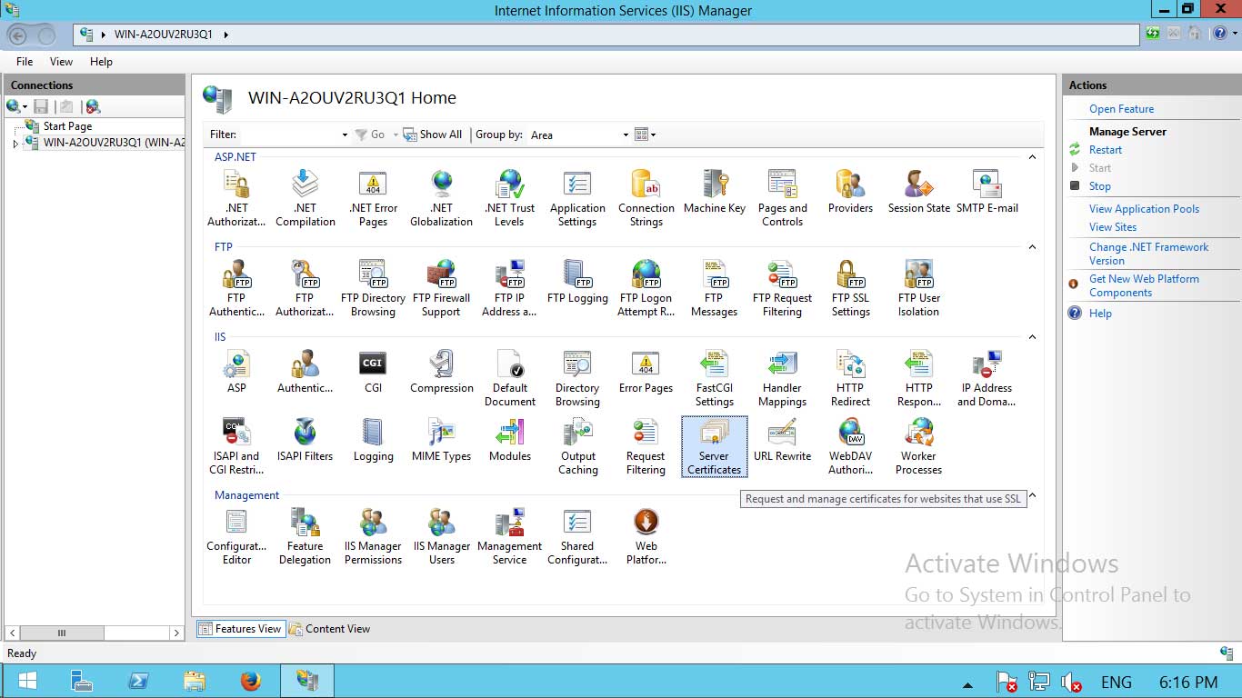Open Firefox from the taskbar
The image size is (1242, 698).
[x=251, y=682]
